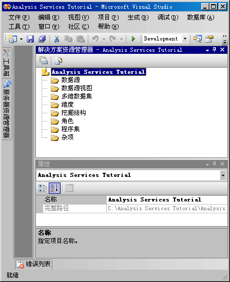The image size is (230, 282).
Task: Open the toolbar options overflow arrow
Action: click(225, 39)
